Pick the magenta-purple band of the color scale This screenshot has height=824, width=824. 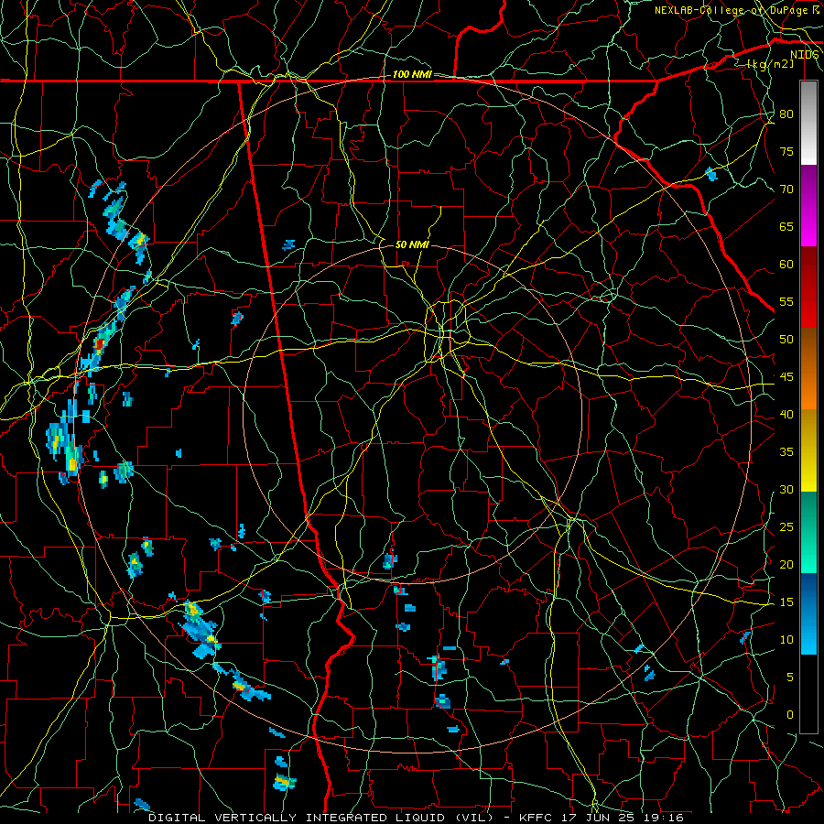point(808,206)
